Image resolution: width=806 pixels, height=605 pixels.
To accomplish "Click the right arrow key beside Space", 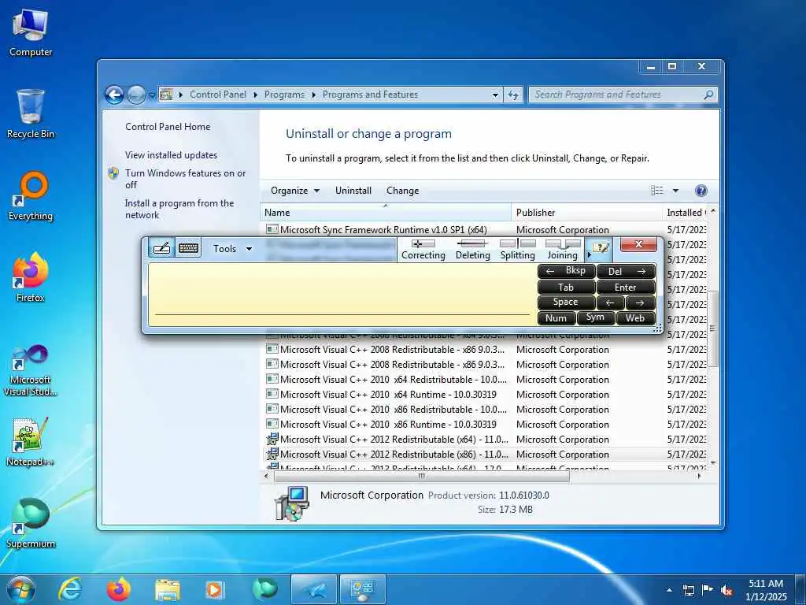I will 641,302.
